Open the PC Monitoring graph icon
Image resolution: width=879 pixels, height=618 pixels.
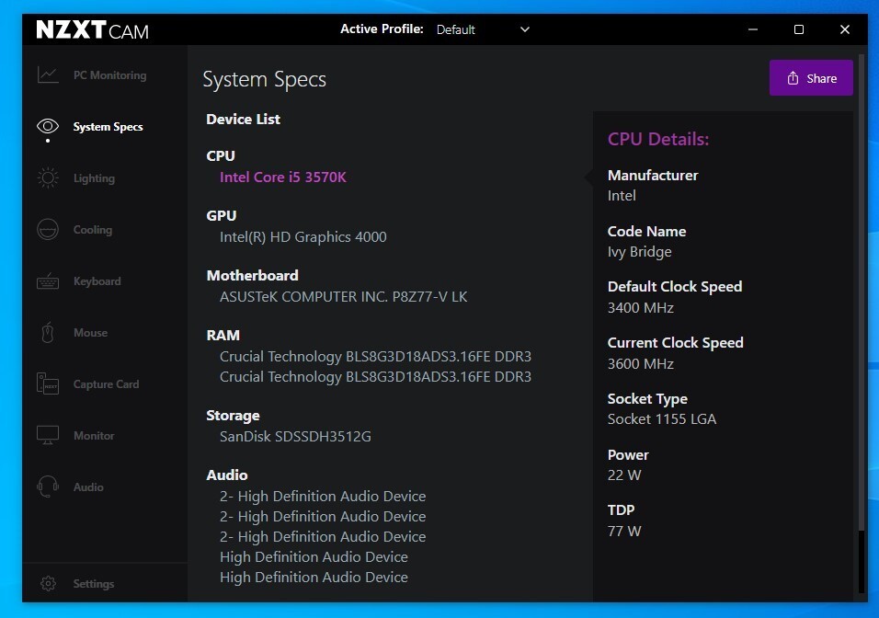pyautogui.click(x=48, y=74)
